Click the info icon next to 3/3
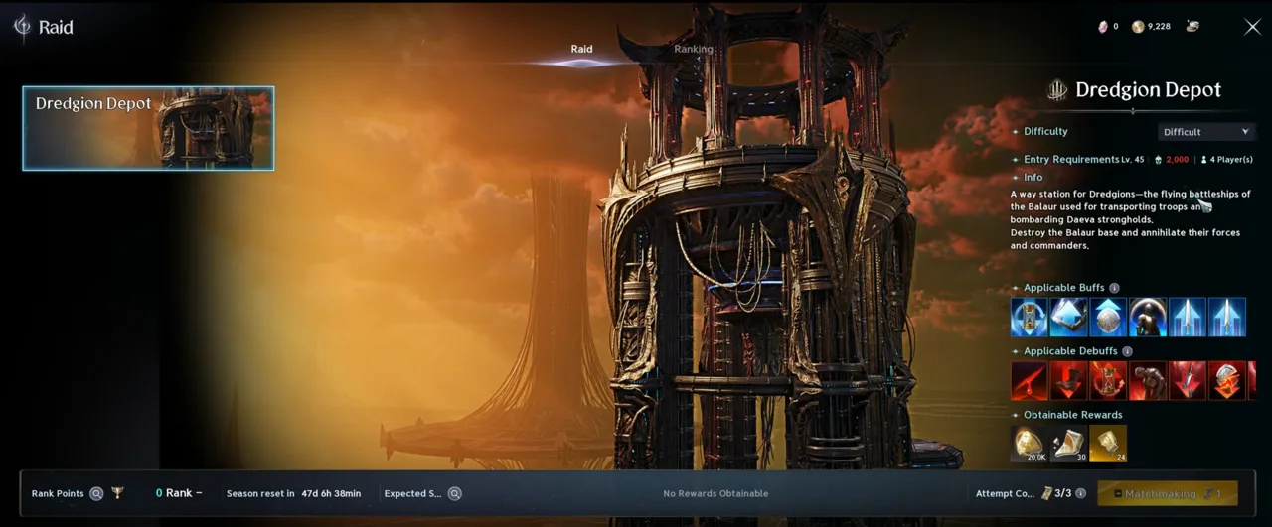 point(1081,493)
